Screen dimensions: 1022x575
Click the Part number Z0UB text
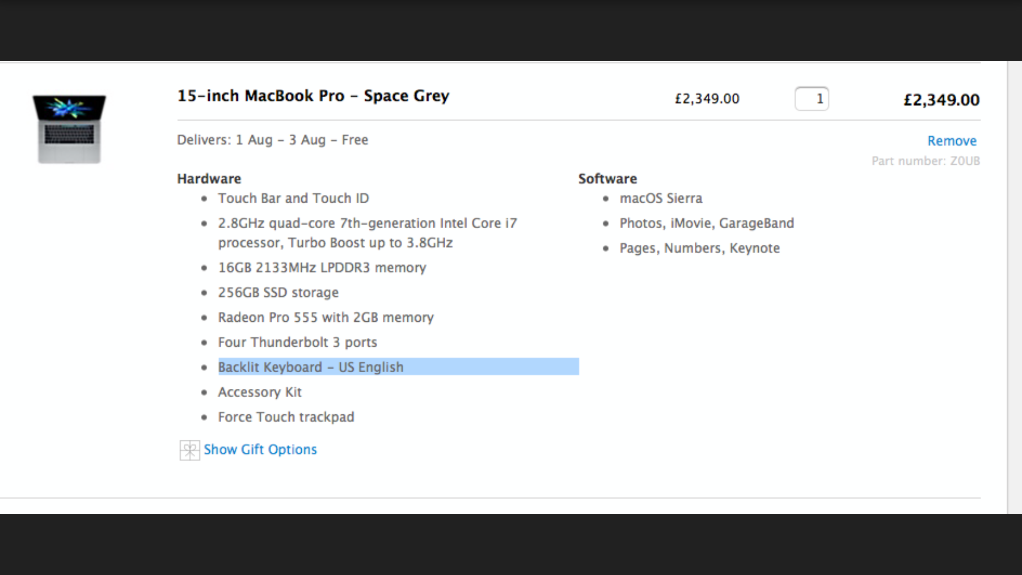(926, 161)
